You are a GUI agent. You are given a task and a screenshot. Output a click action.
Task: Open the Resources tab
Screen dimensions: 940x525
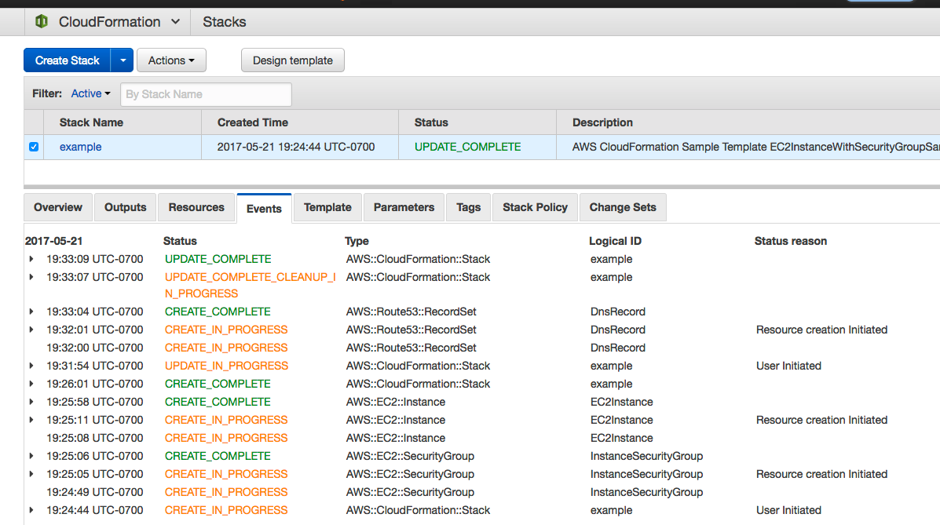[196, 207]
